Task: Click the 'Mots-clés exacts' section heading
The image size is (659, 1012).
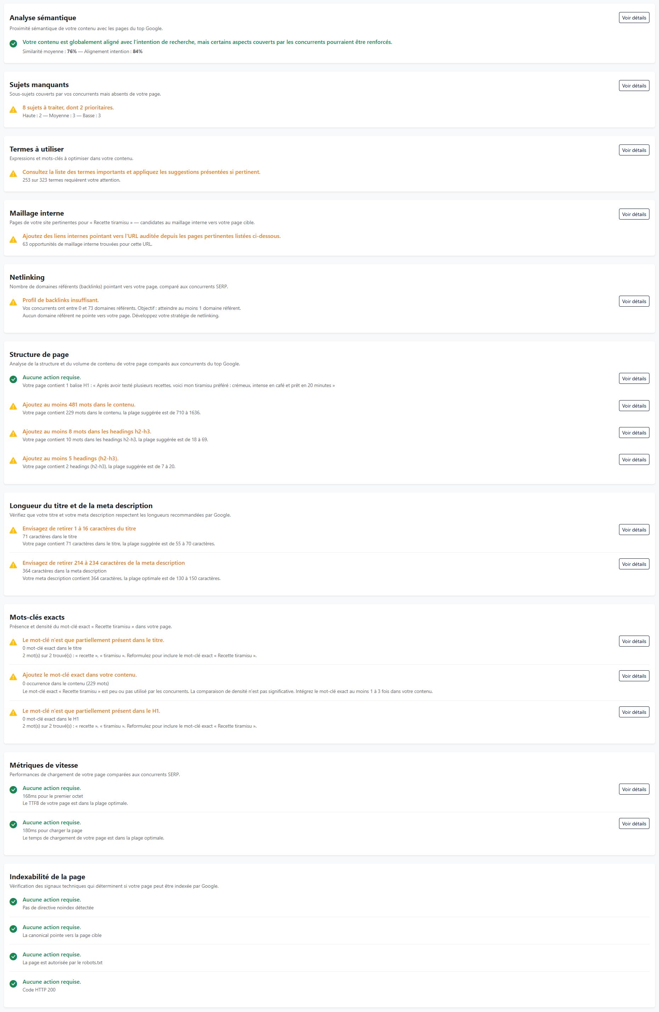Action: click(37, 618)
